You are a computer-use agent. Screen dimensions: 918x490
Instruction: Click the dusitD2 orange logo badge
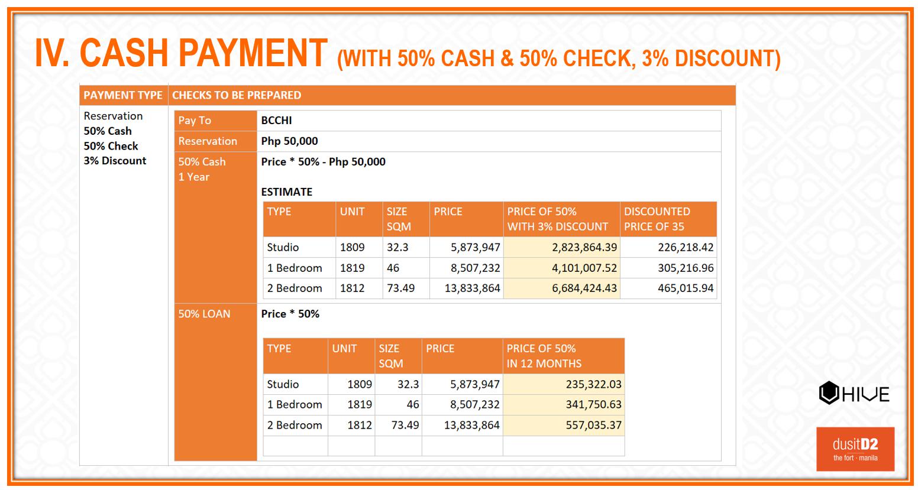[x=855, y=449]
